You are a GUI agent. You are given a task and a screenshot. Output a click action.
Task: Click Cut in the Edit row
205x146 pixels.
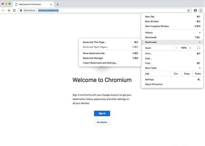pyautogui.click(x=176, y=74)
